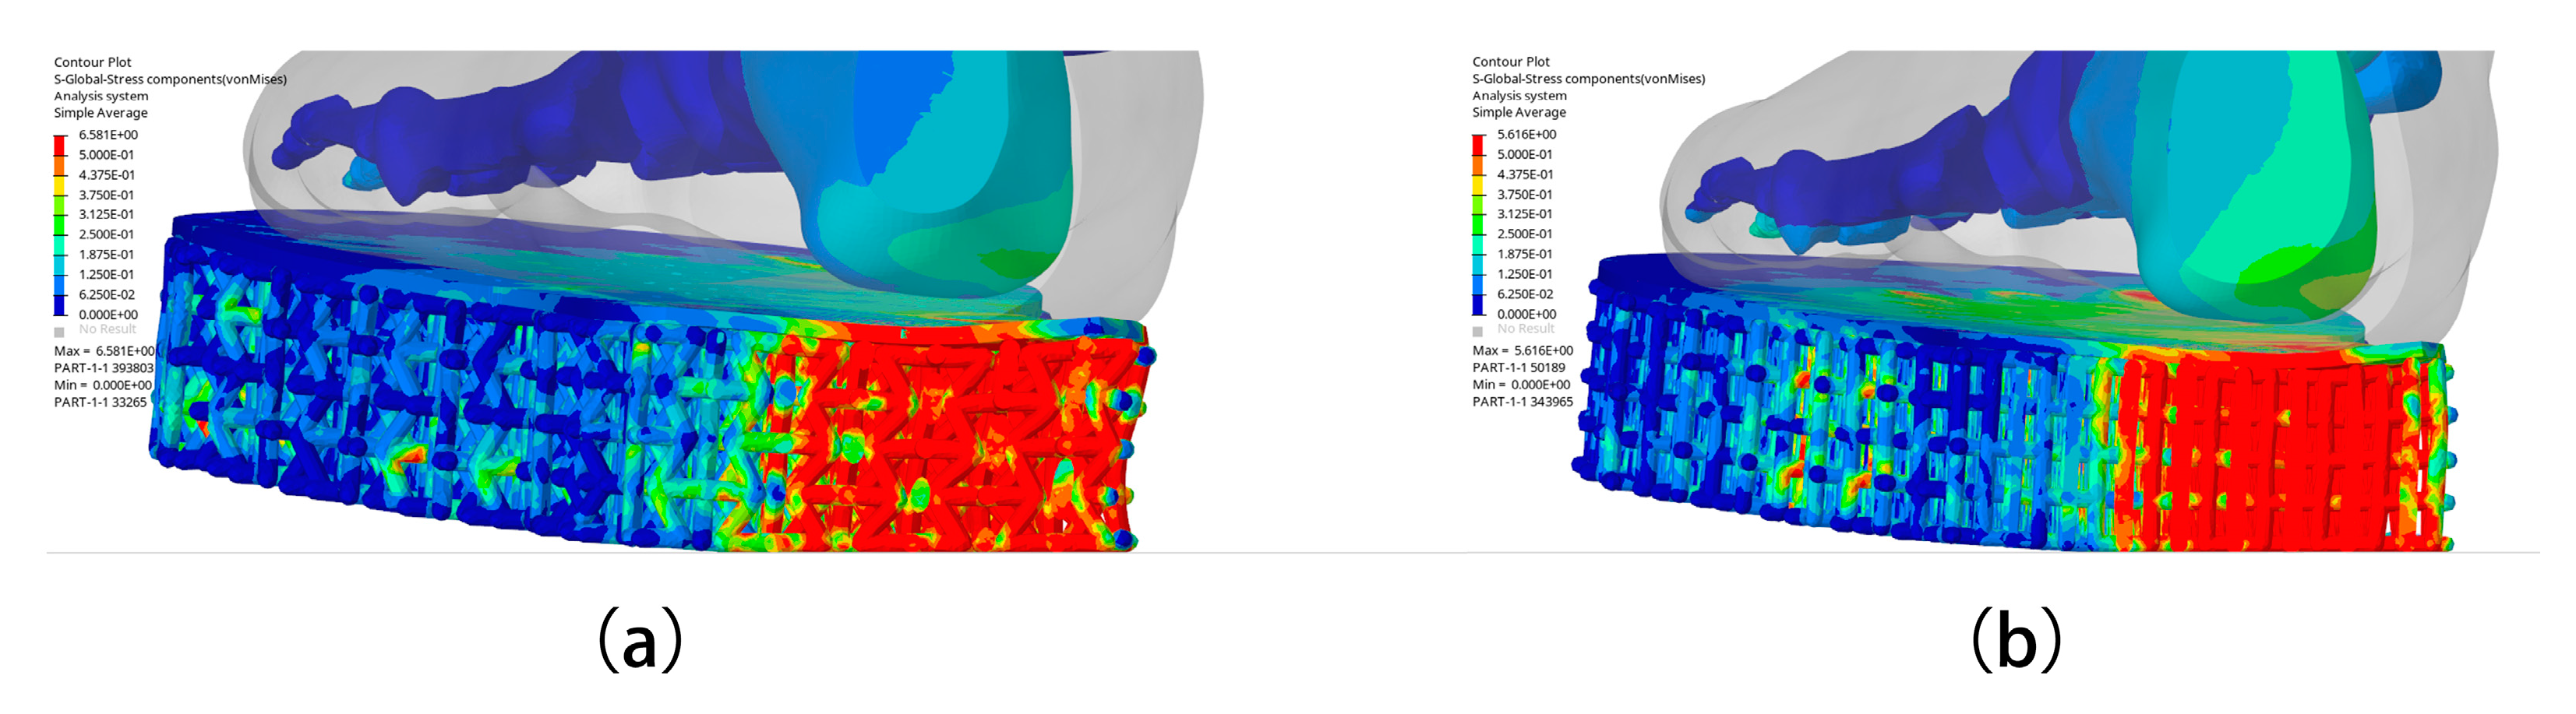The height and width of the screenshot is (714, 2576).
Task: Click legend value 3.750E-01 in panel (b)
Action: 1524,195
